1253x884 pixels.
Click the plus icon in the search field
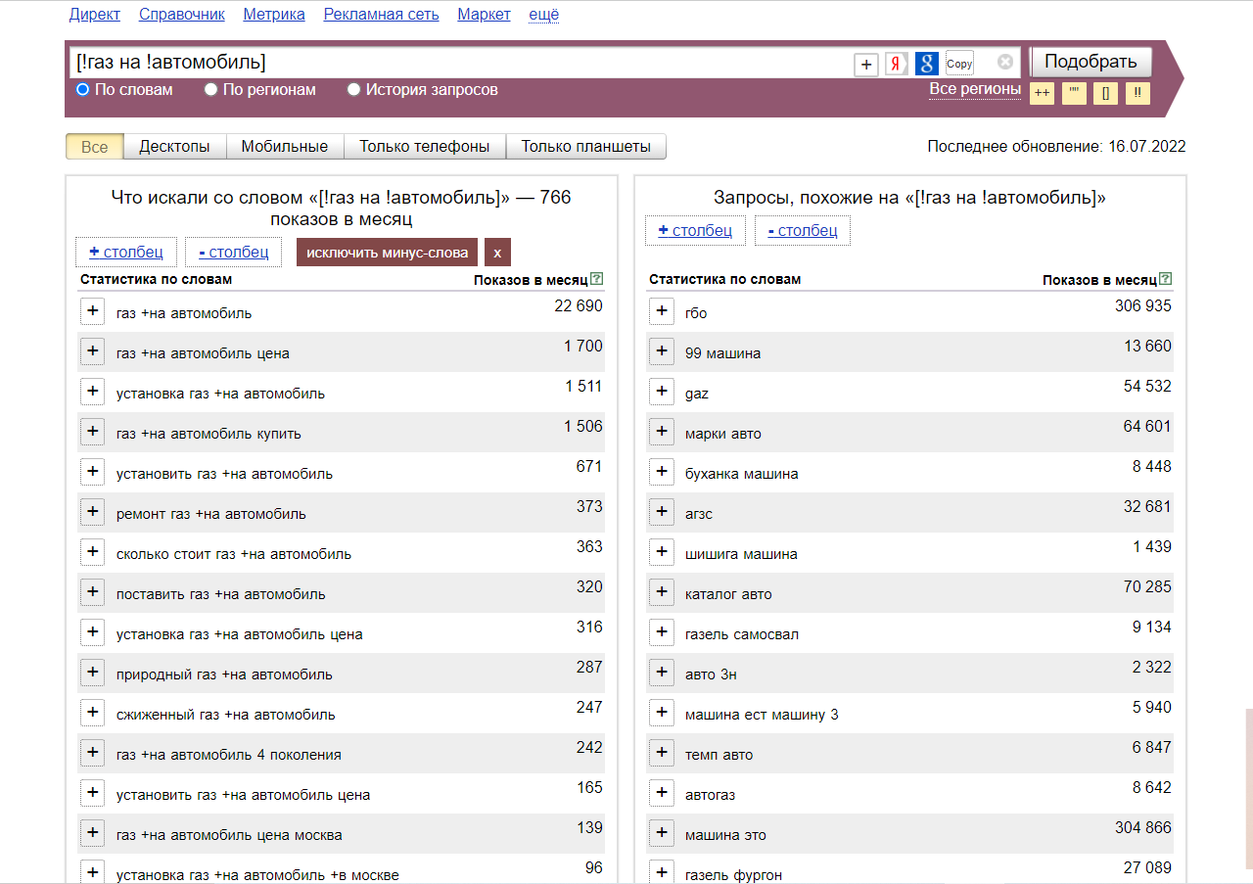coord(866,64)
